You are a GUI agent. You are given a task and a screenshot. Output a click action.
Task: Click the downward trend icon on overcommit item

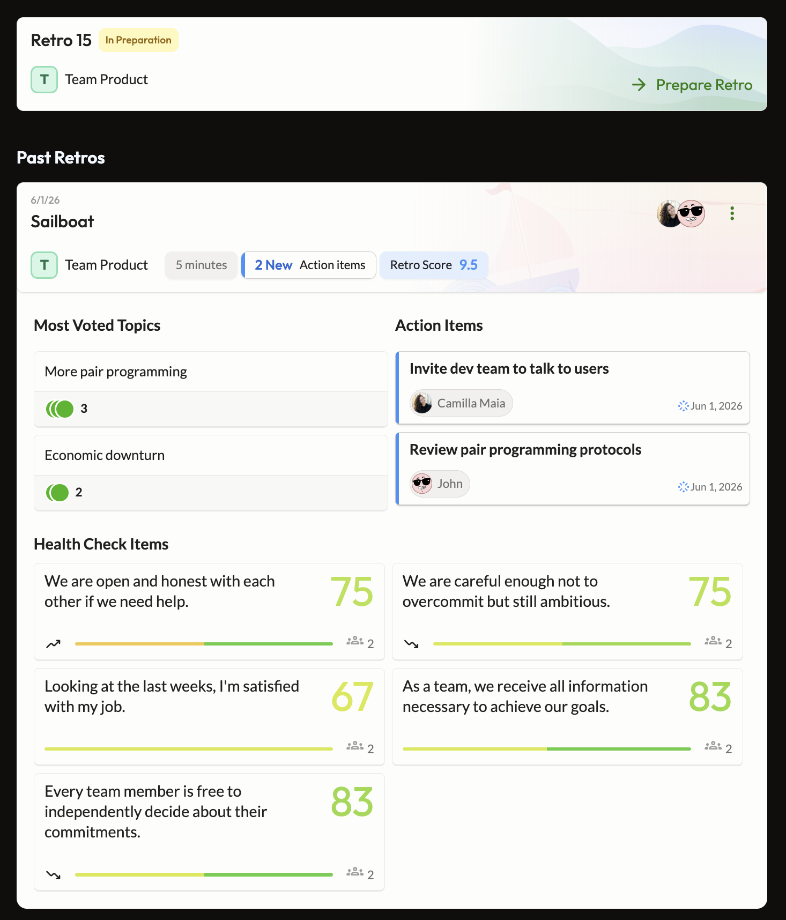pyautogui.click(x=411, y=644)
